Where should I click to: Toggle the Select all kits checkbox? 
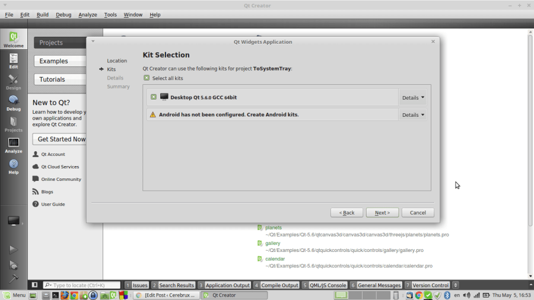pos(147,78)
